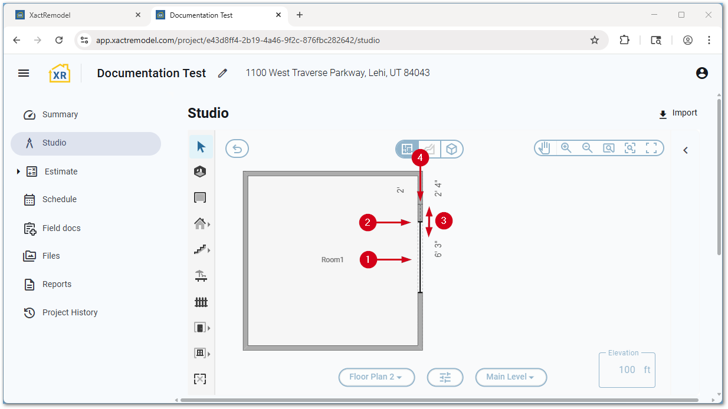Viewport: 728px width, 409px height.
Task: Zoom out of the floor plan
Action: [587, 148]
